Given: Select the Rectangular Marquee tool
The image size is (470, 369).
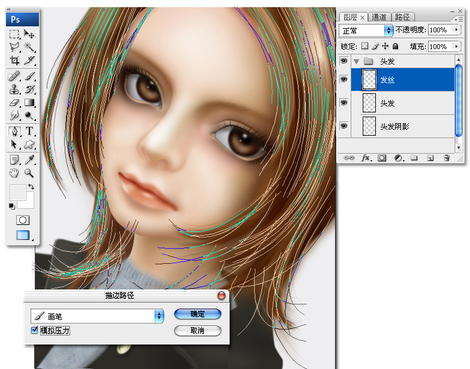Looking at the screenshot, I should coord(14,34).
